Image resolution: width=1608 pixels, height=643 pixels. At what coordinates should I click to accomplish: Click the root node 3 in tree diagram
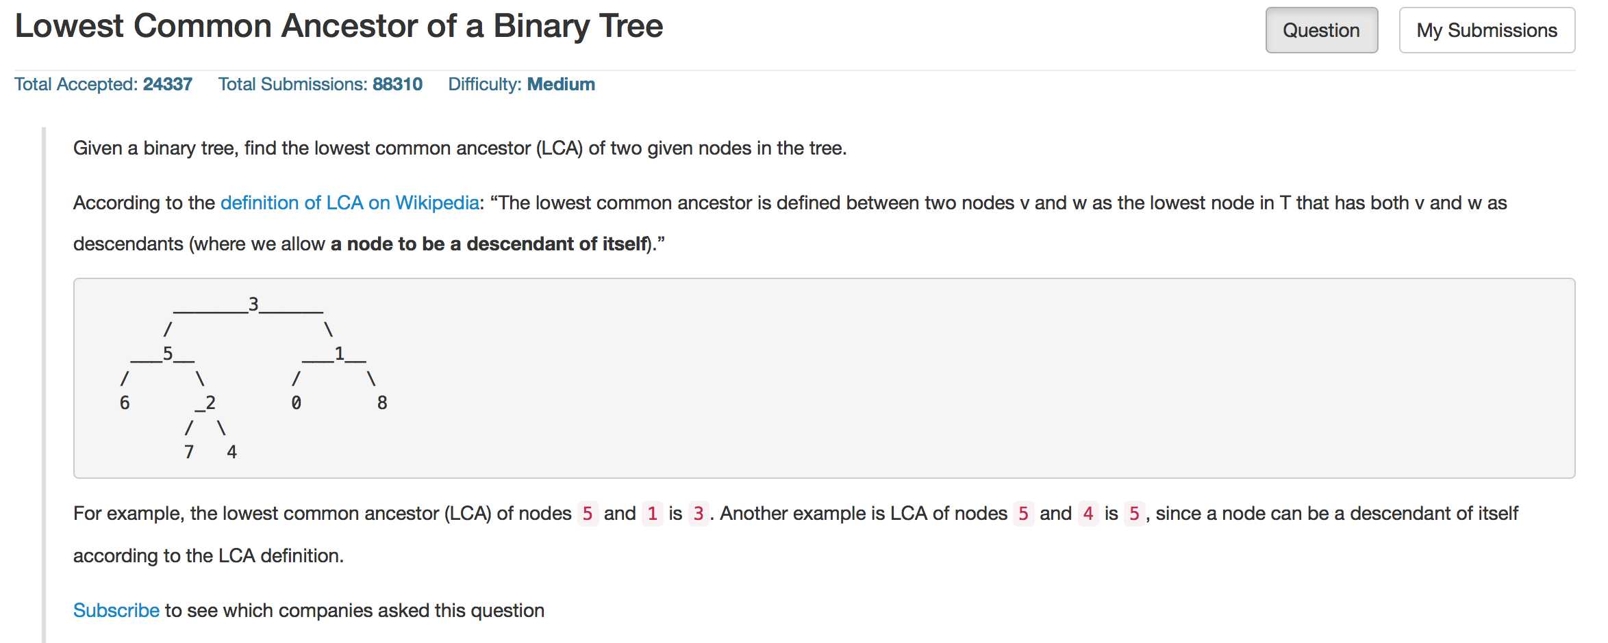(x=253, y=304)
